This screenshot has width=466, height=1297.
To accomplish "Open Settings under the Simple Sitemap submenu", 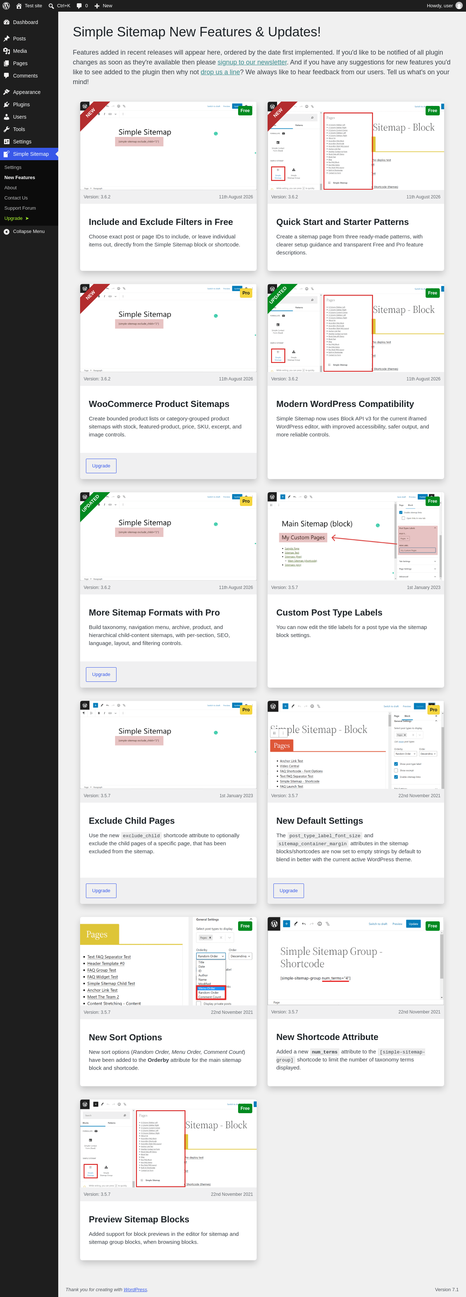I will coord(13,167).
